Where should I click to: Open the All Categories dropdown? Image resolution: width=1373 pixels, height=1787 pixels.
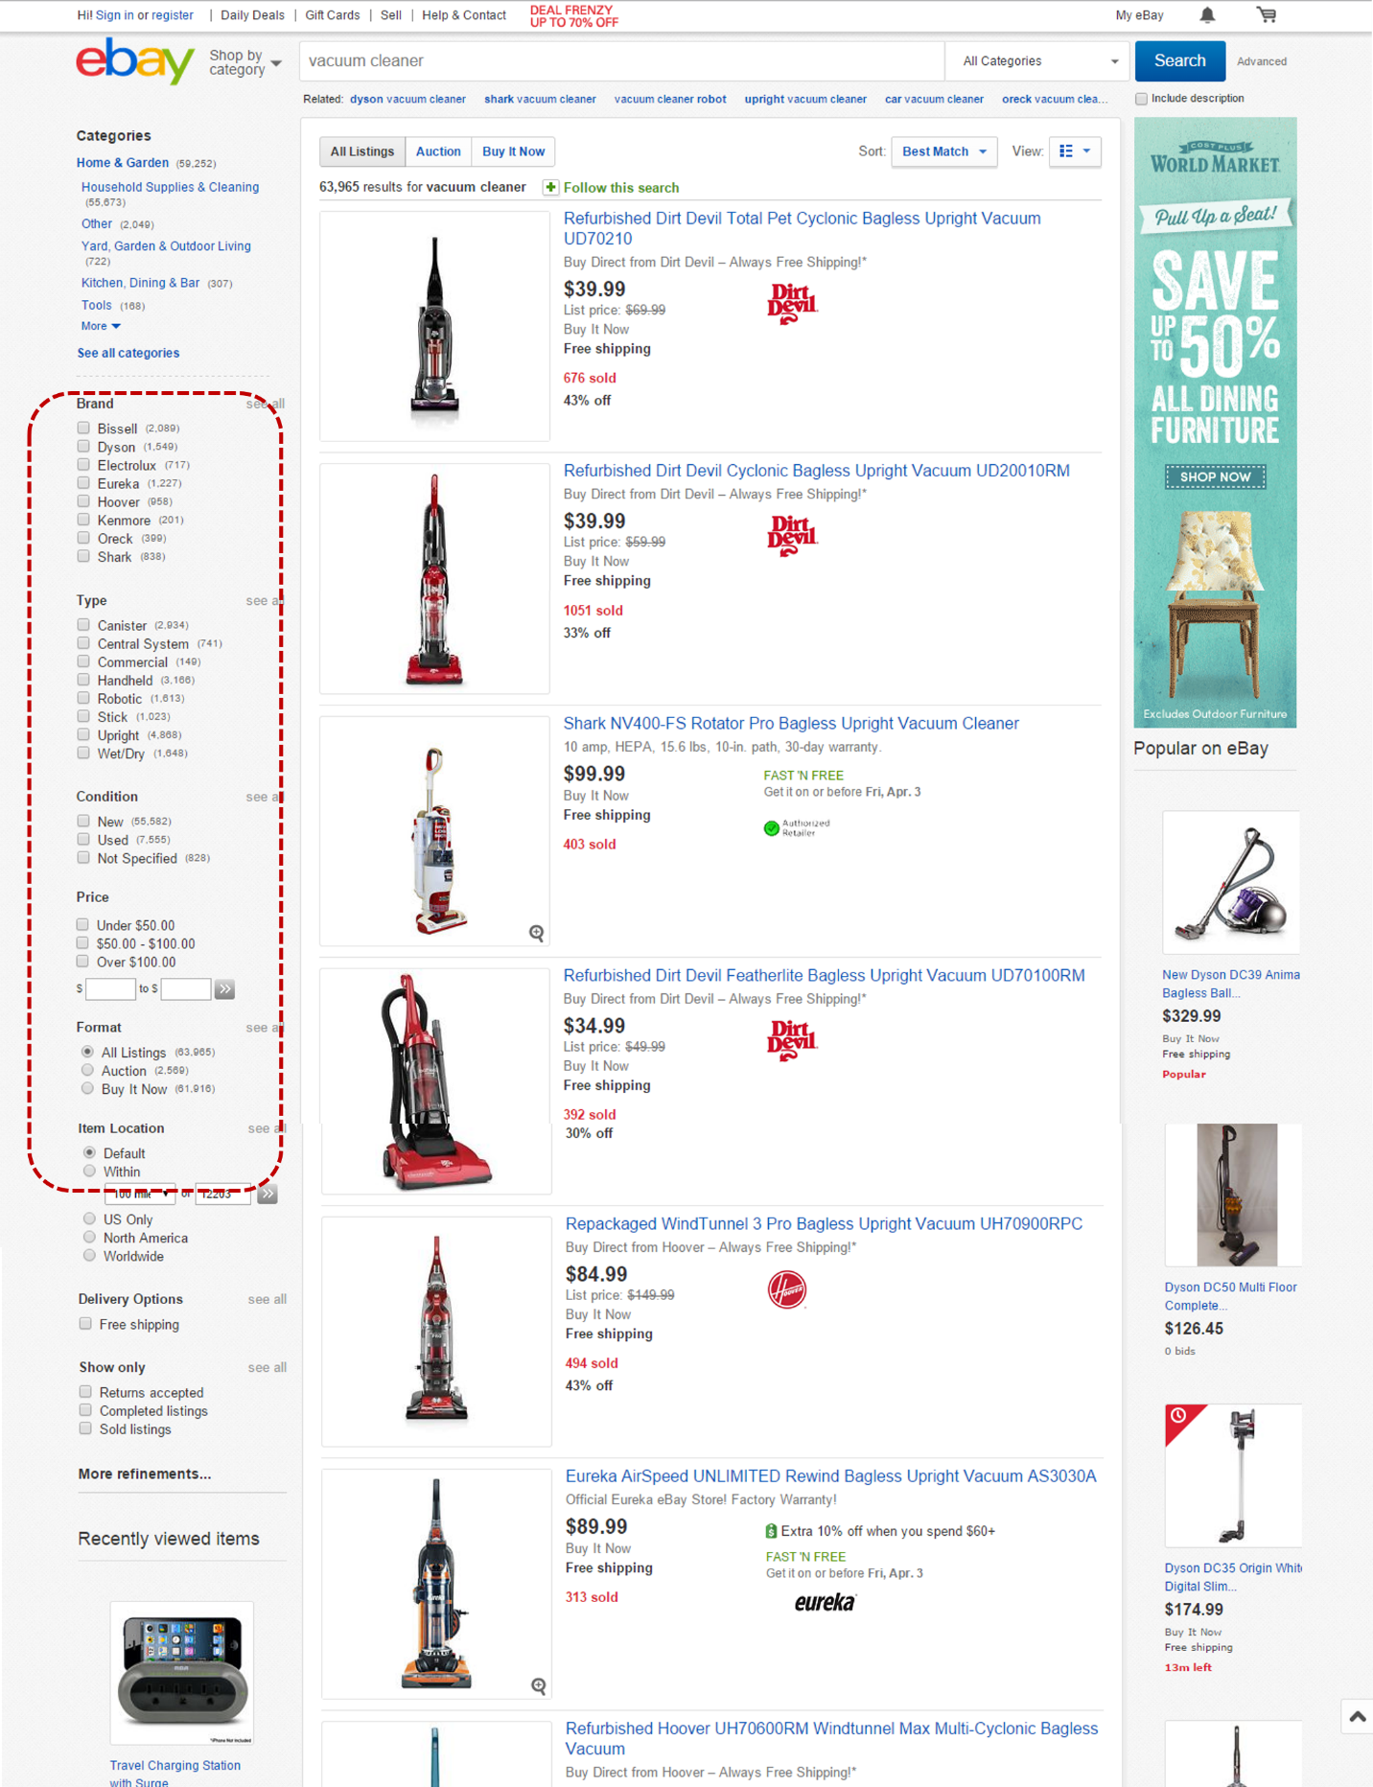pos(1039,61)
